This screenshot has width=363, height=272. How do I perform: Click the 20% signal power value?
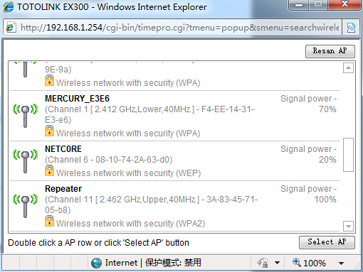[327, 160]
